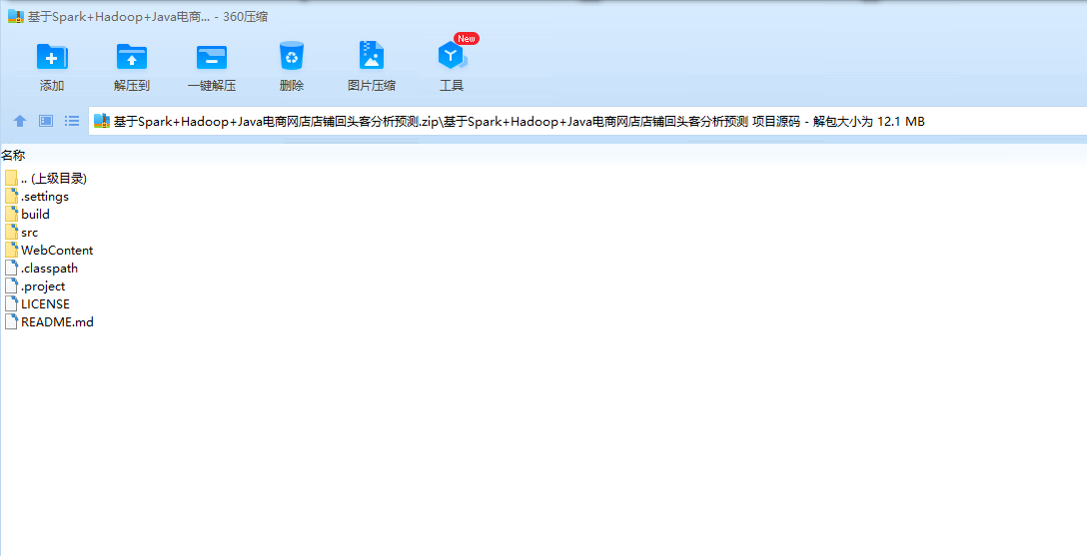Click the 一键解压 one-click extract icon
The image size is (1087, 556).
tap(212, 57)
